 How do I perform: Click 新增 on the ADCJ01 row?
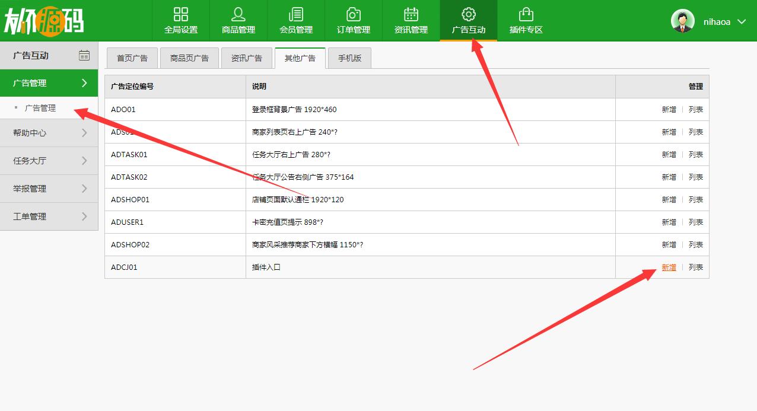coord(669,267)
